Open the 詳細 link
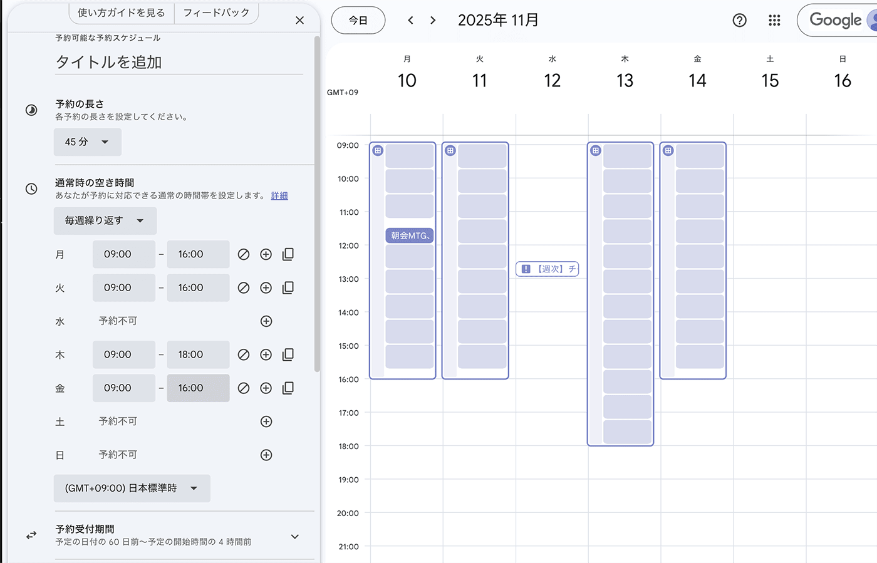The image size is (877, 563). (279, 196)
